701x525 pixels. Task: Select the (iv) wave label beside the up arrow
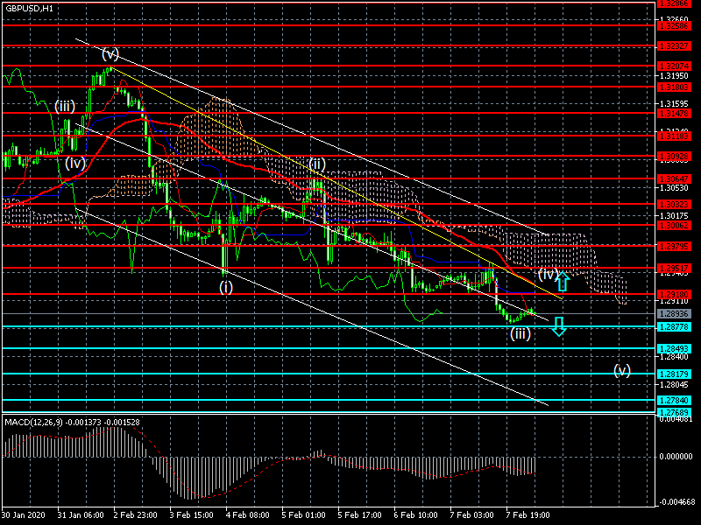pyautogui.click(x=547, y=274)
